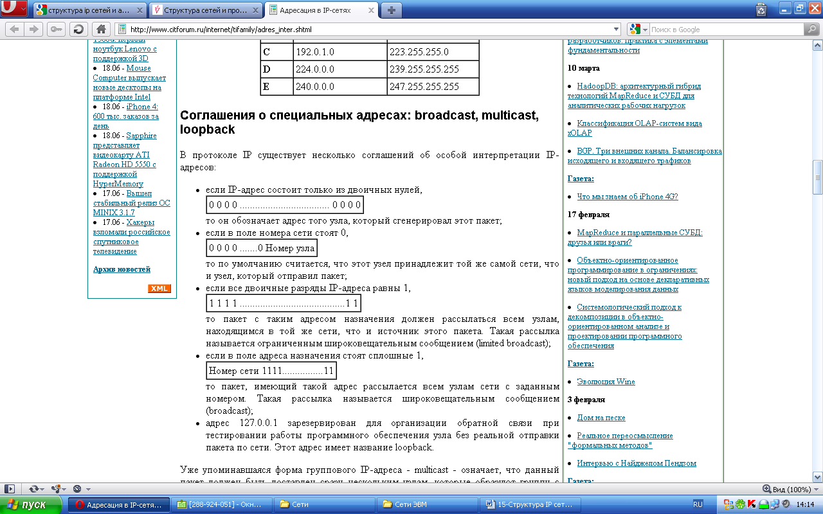The height and width of the screenshot is (514, 823).
Task: Reload the current page
Action: tap(78, 30)
